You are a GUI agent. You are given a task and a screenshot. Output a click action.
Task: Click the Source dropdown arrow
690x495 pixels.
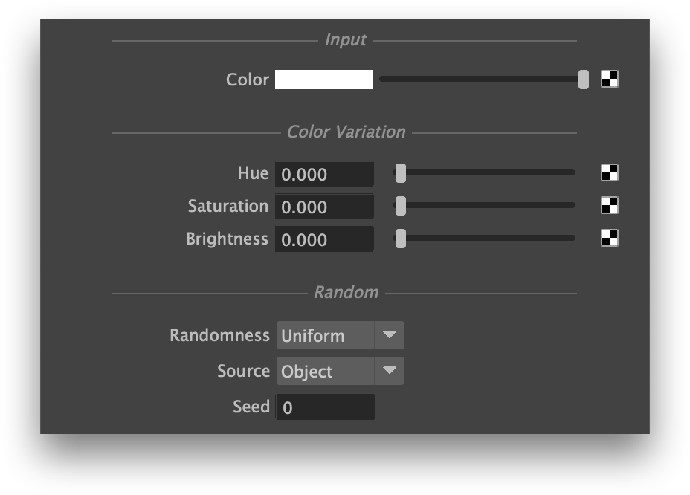[390, 372]
